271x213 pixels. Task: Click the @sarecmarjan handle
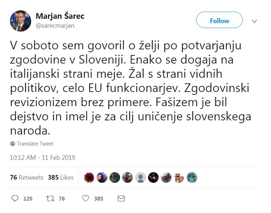(x=55, y=26)
